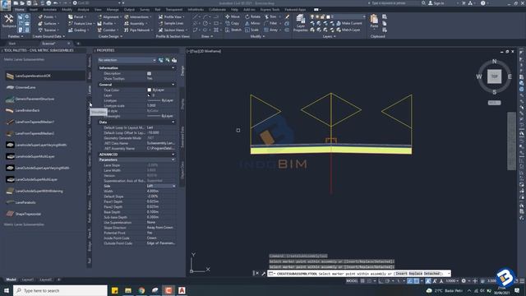Open the Insert ribbon tab
526x296 pixels.
click(34, 9)
